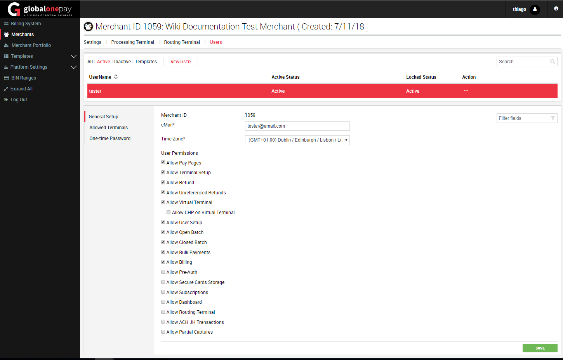Click the Billing System menu icon
Screen dimensions: 563x360
(x=6, y=24)
